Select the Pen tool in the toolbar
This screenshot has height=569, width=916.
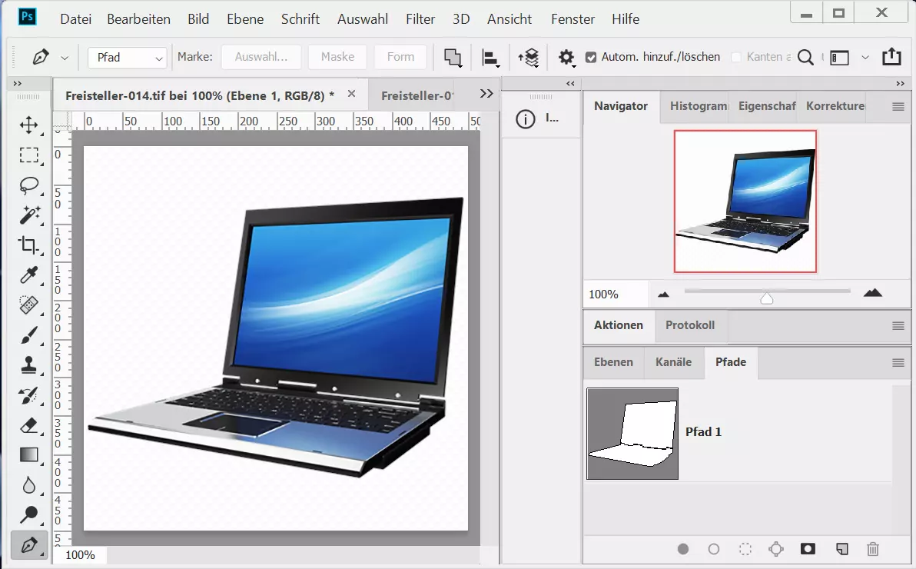(29, 546)
